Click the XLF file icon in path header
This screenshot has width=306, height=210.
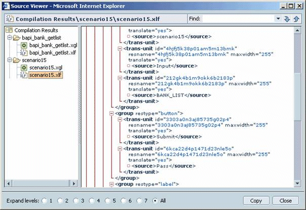10,19
